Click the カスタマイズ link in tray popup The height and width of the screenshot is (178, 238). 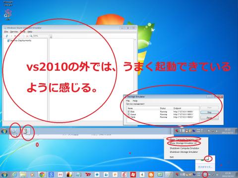(205, 167)
